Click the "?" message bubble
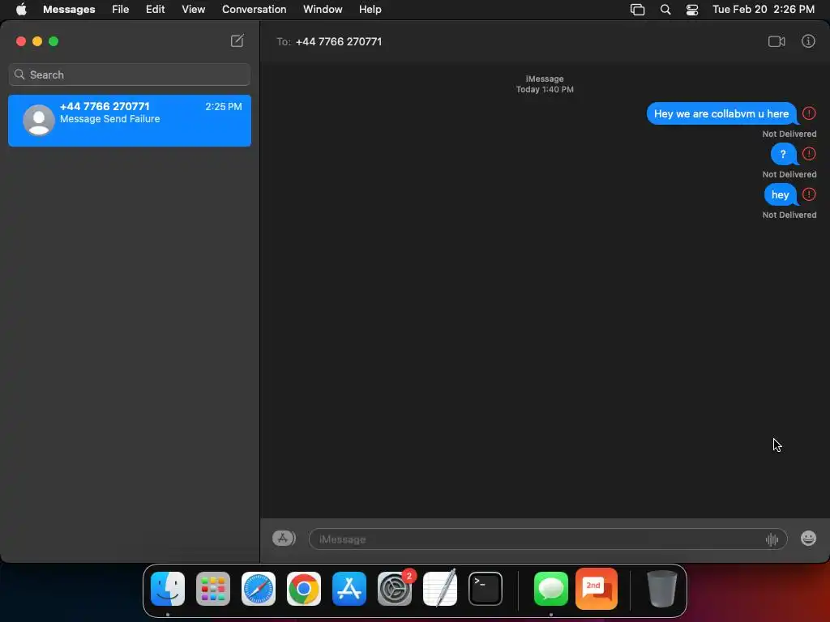Viewport: 830px width, 622px height. point(783,154)
